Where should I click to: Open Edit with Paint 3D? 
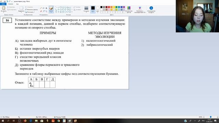(140, 10)
